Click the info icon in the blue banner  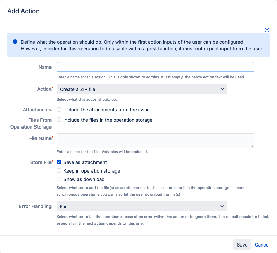coord(15,42)
